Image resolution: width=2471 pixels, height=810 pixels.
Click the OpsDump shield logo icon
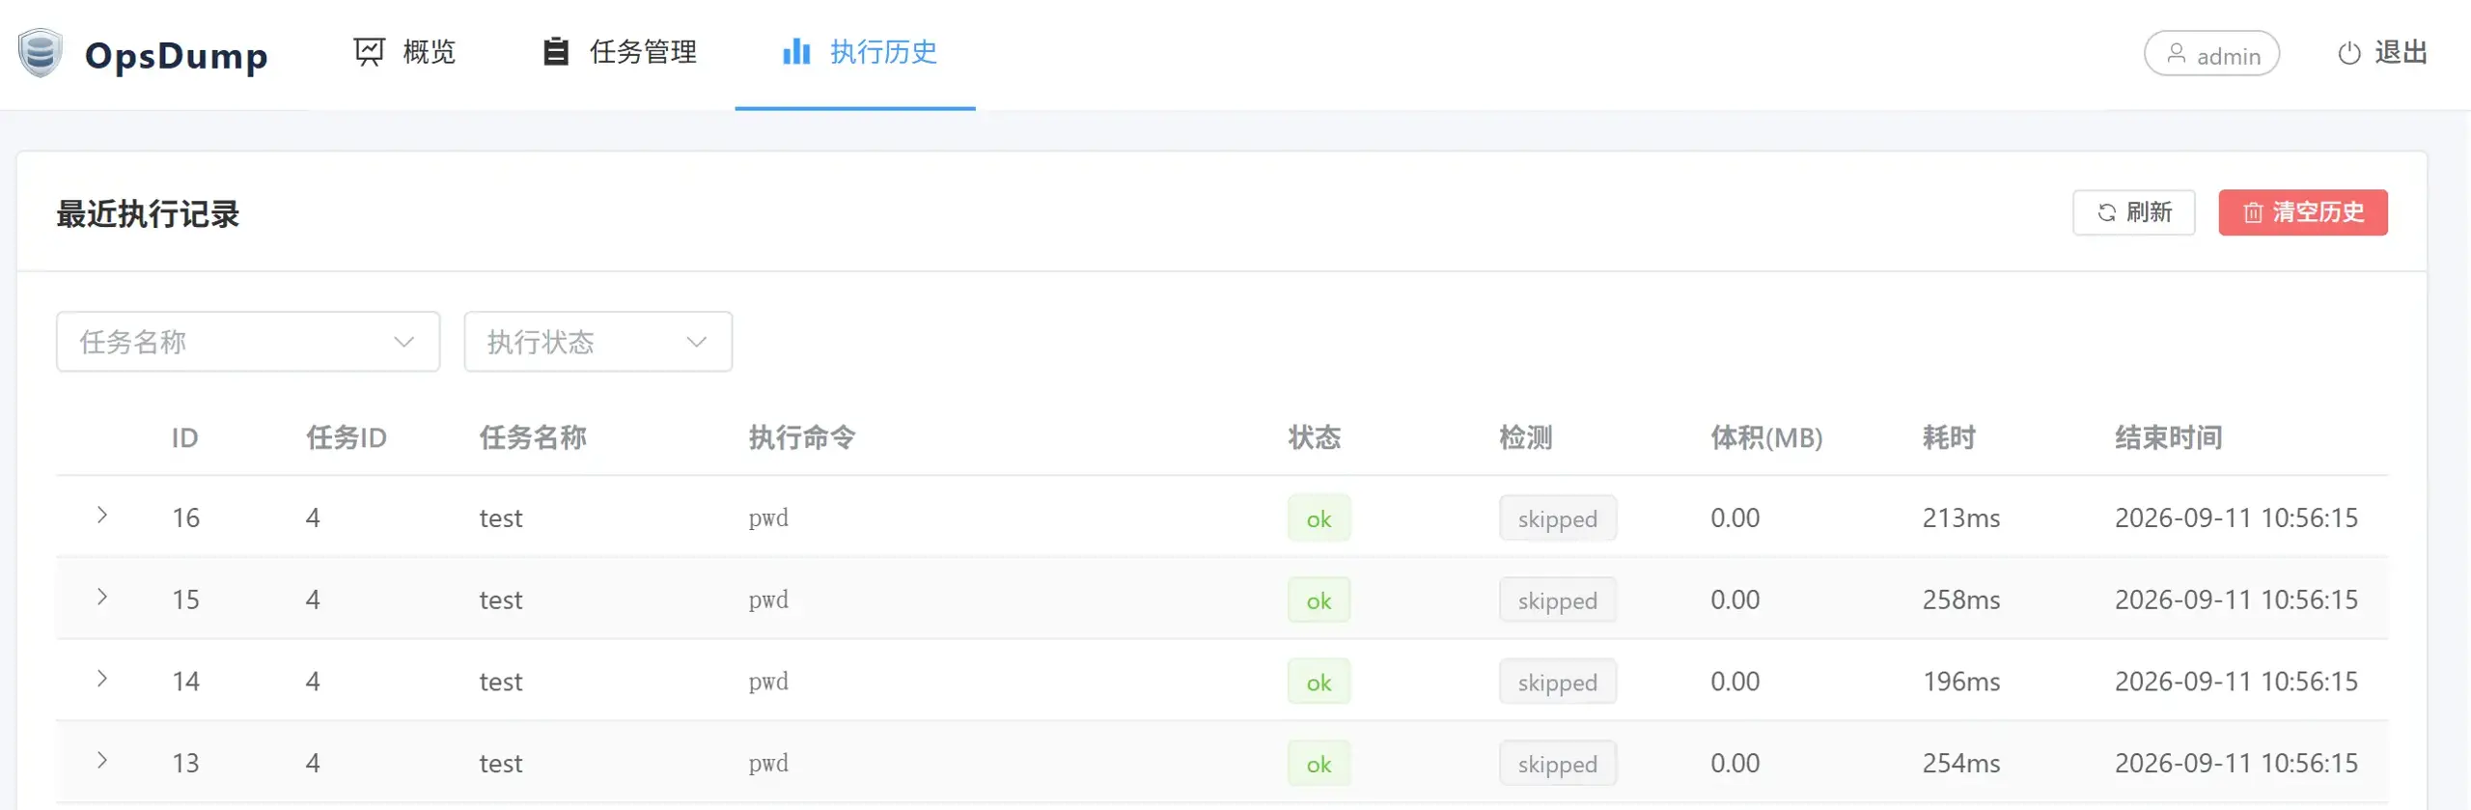[40, 53]
